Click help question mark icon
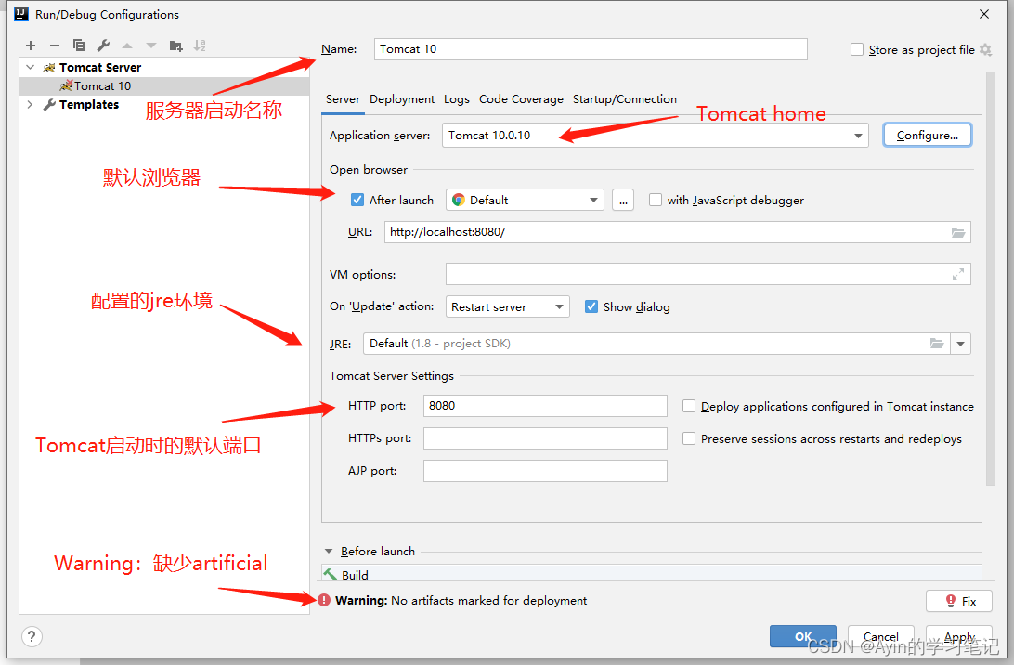 click(x=32, y=636)
